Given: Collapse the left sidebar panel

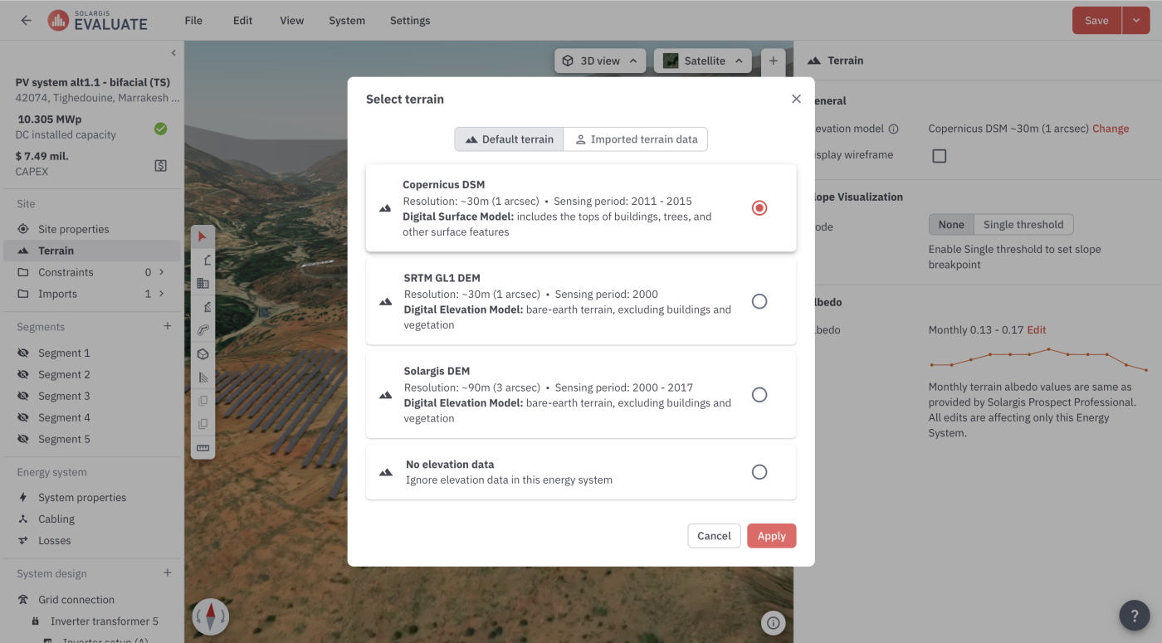Looking at the screenshot, I should click(173, 53).
